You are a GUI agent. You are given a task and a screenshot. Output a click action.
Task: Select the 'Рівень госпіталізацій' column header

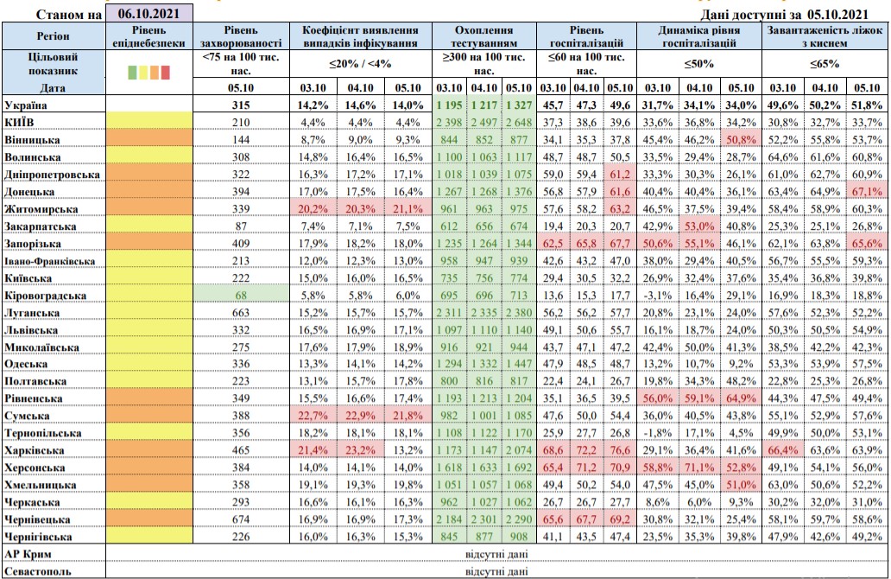point(586,35)
